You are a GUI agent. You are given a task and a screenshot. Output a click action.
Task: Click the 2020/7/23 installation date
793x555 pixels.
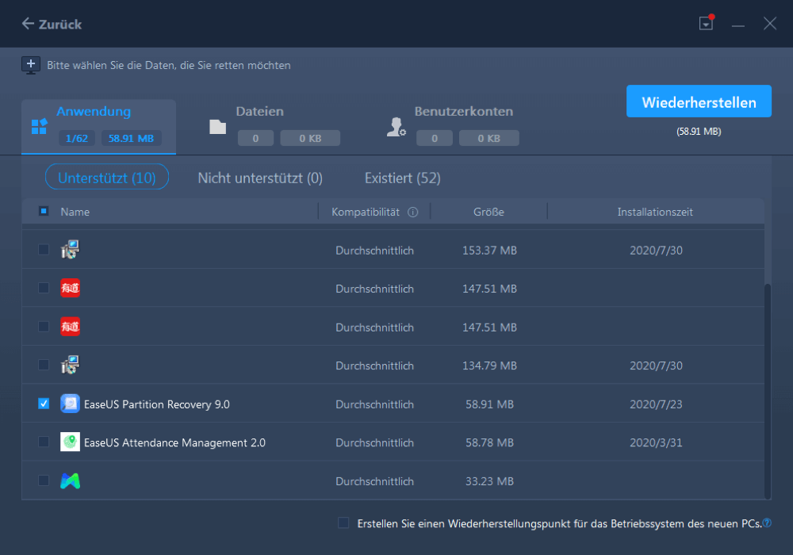(656, 404)
